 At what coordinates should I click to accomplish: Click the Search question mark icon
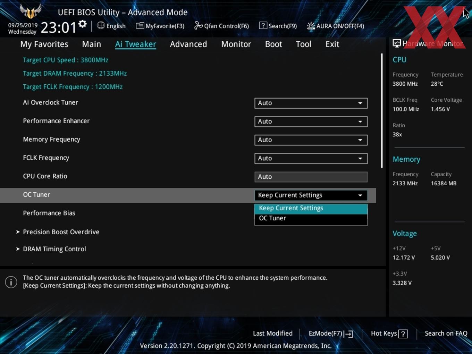pyautogui.click(x=263, y=25)
